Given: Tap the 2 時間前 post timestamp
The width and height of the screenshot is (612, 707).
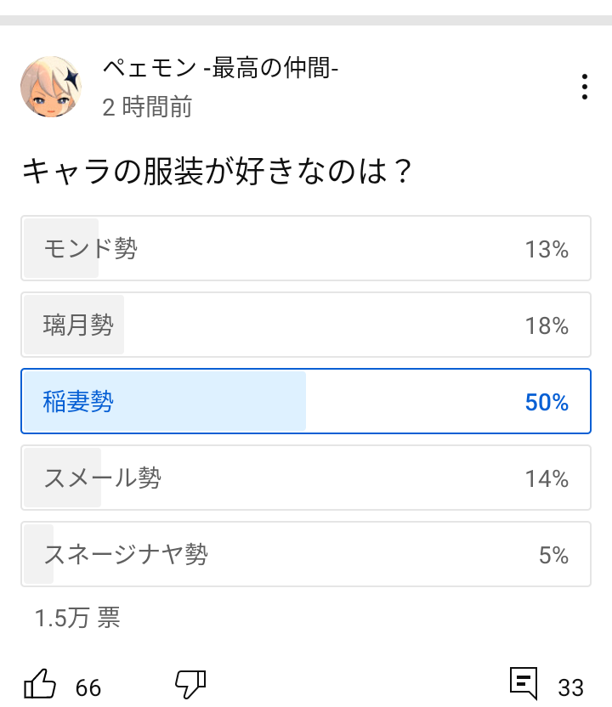Looking at the screenshot, I should pyautogui.click(x=147, y=107).
